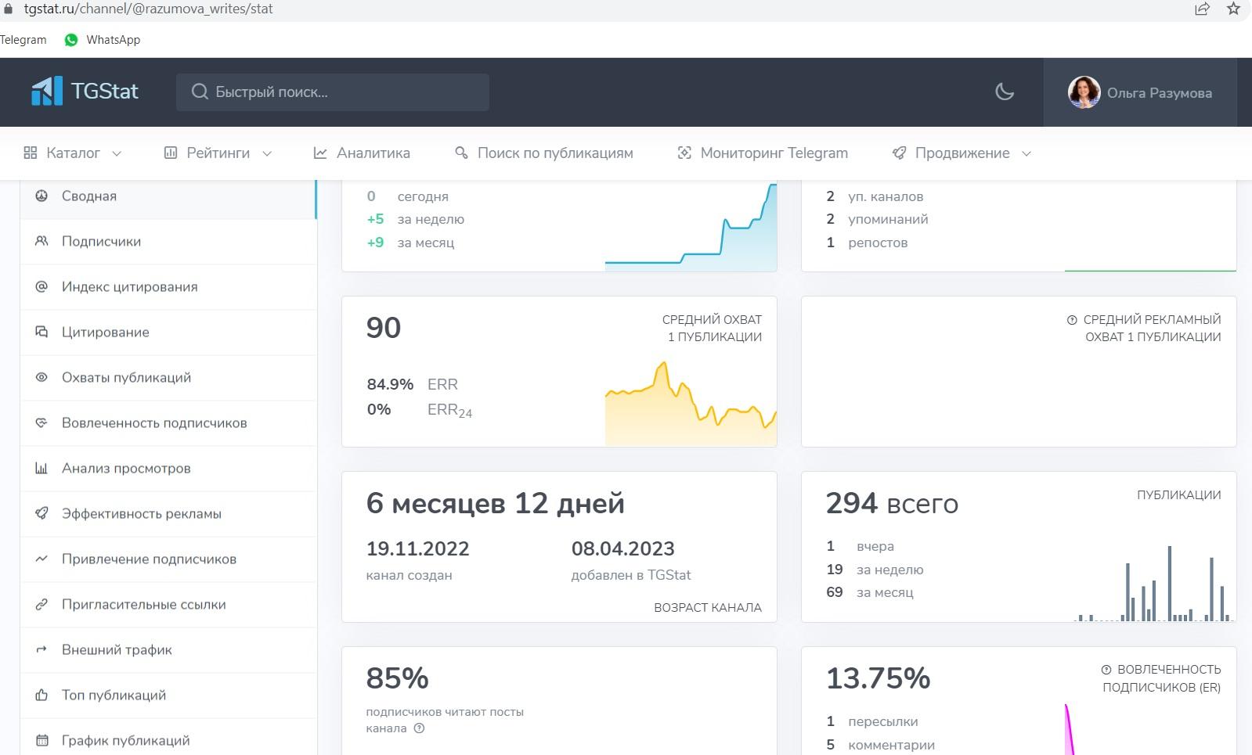The image size is (1252, 755).
Task: Click Эффективность рекламы rocket icon
Action: pos(41,514)
